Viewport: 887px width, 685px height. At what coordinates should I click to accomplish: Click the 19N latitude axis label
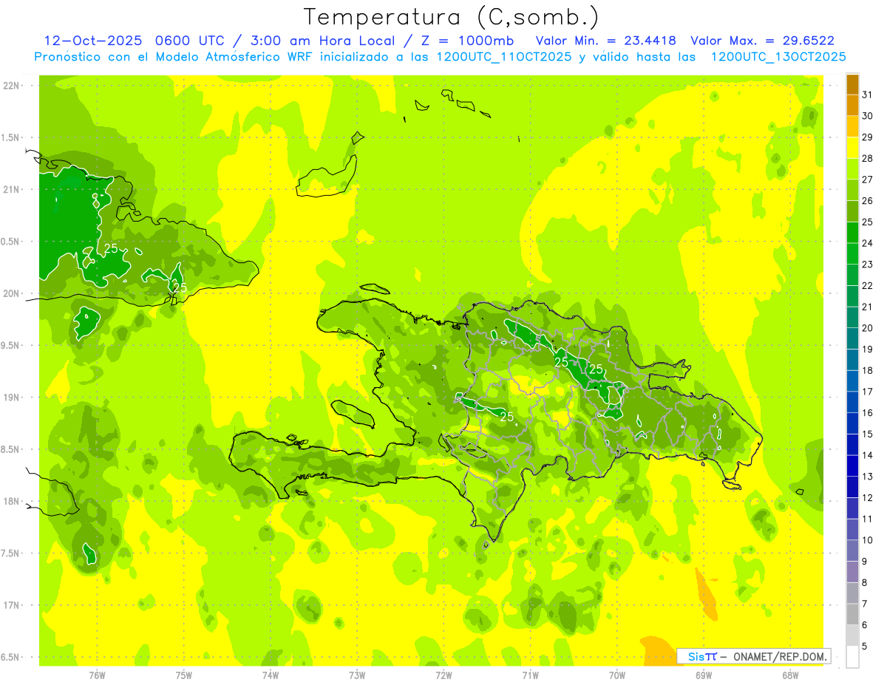[12, 398]
